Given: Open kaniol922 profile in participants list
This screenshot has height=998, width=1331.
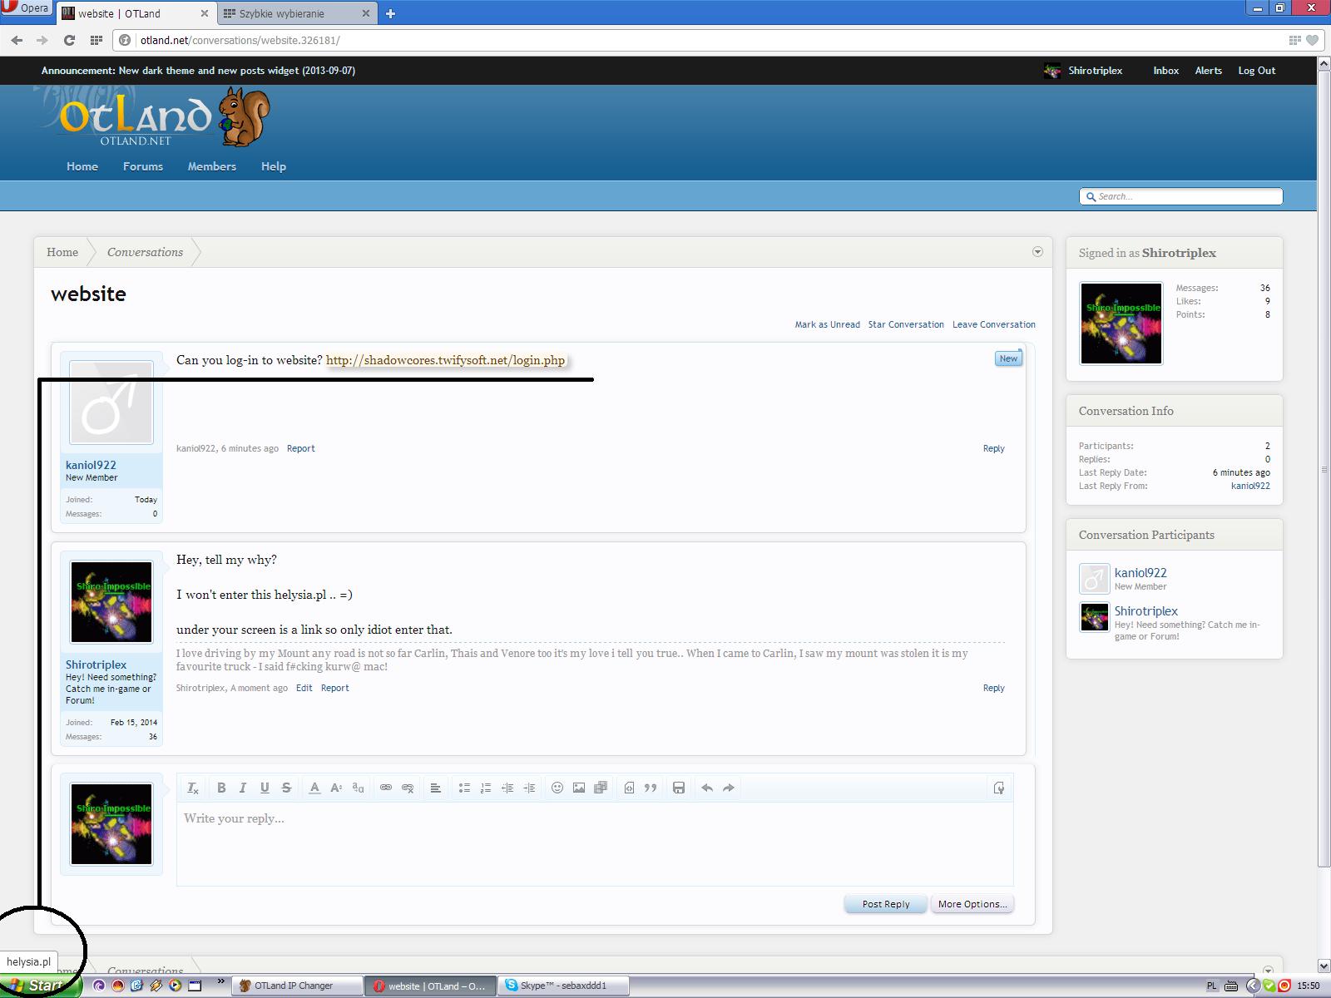Looking at the screenshot, I should [x=1141, y=573].
